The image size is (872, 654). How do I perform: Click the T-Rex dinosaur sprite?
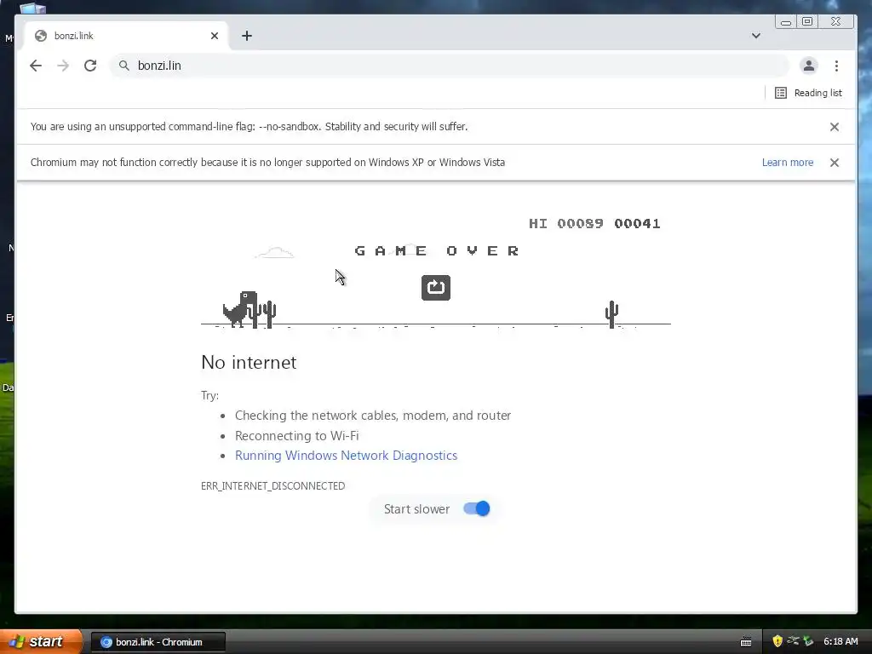[240, 308]
